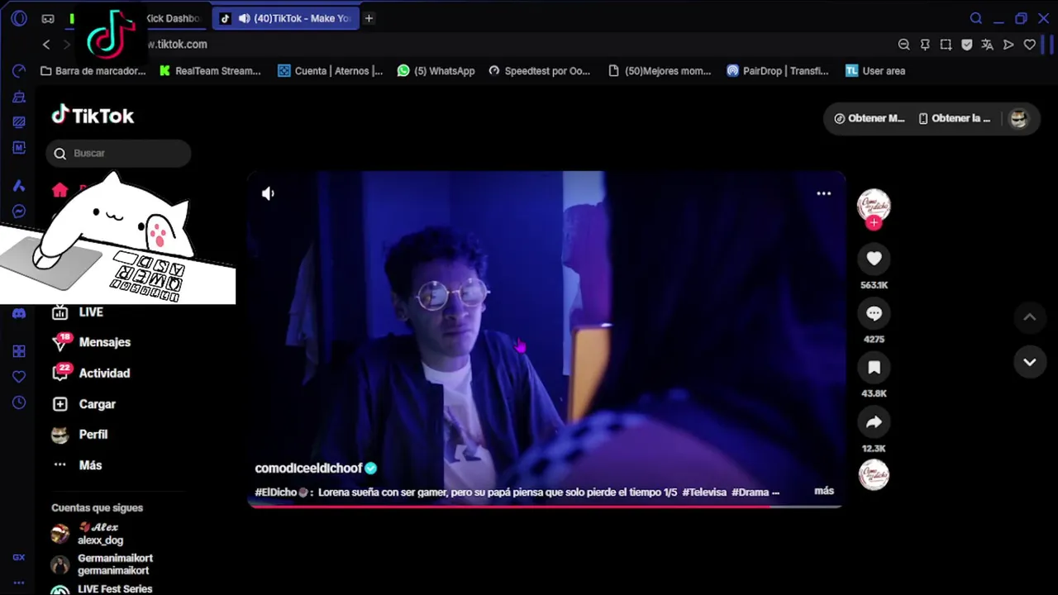Open the translate page icon

[987, 45]
